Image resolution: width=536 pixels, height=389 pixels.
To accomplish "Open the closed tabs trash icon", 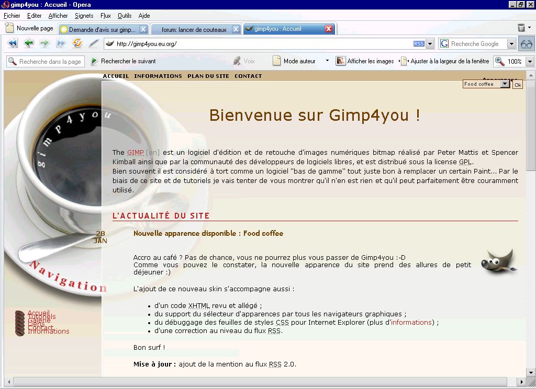I will point(521,28).
